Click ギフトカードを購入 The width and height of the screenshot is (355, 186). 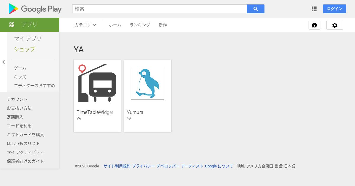click(25, 135)
